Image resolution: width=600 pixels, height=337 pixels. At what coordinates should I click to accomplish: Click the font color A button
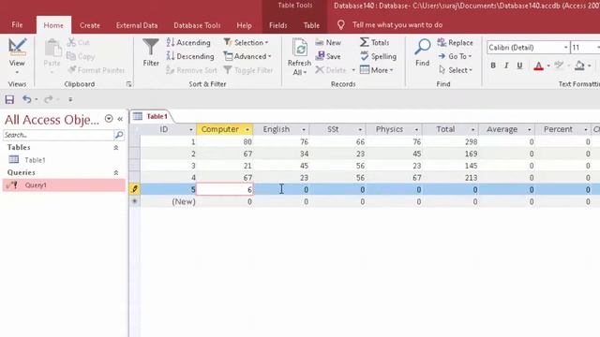(x=538, y=66)
